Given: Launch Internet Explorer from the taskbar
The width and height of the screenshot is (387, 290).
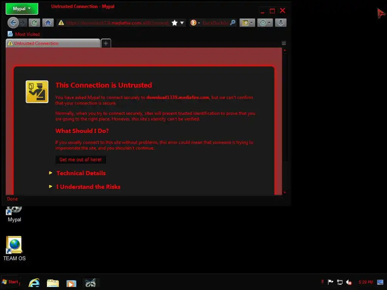Looking at the screenshot, I should point(34,283).
